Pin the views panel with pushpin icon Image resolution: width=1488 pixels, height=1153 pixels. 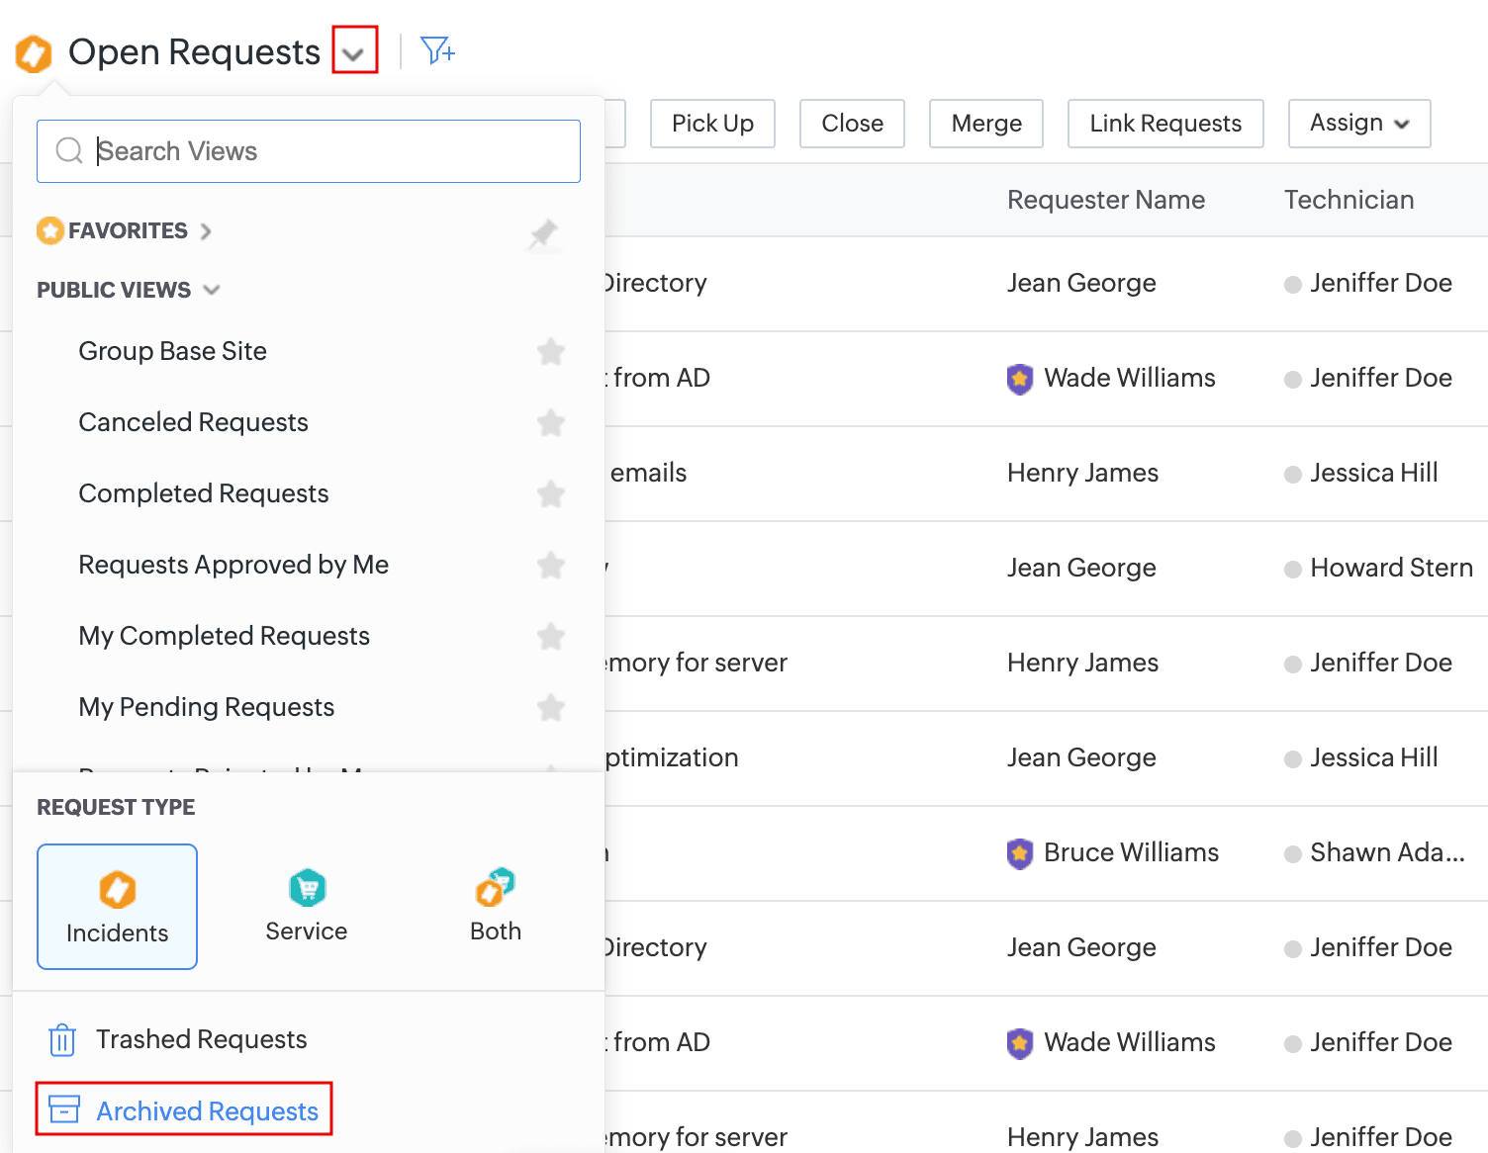tap(543, 234)
